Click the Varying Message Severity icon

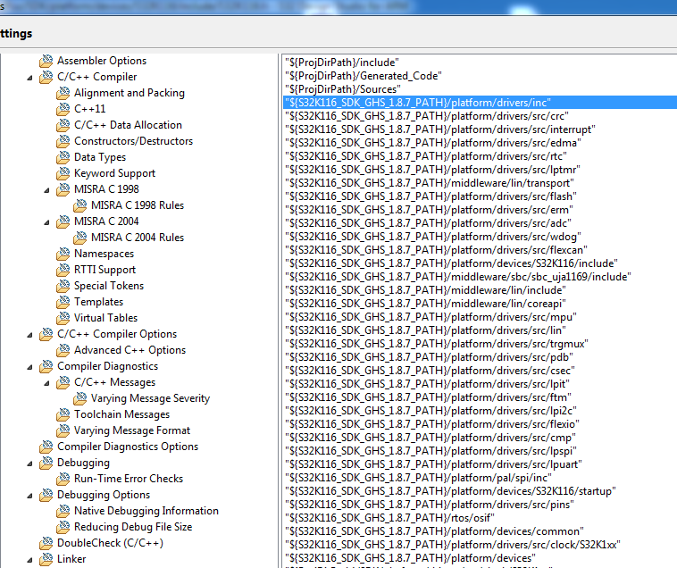[79, 399]
